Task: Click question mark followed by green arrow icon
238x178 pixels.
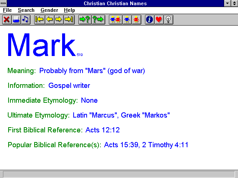Action: (98, 20)
